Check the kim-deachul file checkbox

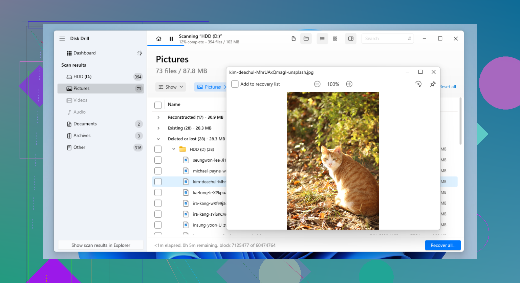158,182
